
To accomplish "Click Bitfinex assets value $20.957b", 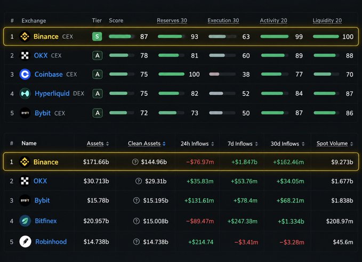I will click(96, 221).
